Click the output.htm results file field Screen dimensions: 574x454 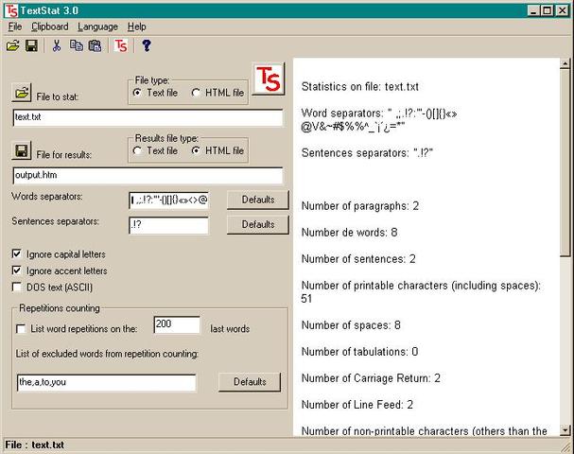click(x=148, y=175)
